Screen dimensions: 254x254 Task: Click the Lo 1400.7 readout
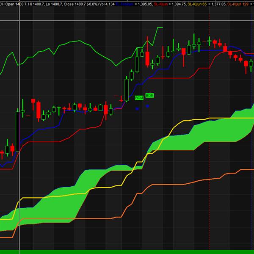pyautogui.click(x=54, y=4)
